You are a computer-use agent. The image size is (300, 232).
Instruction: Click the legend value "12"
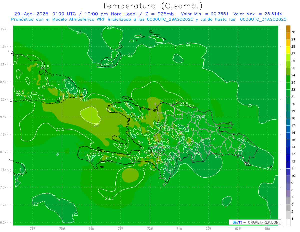[293, 161]
